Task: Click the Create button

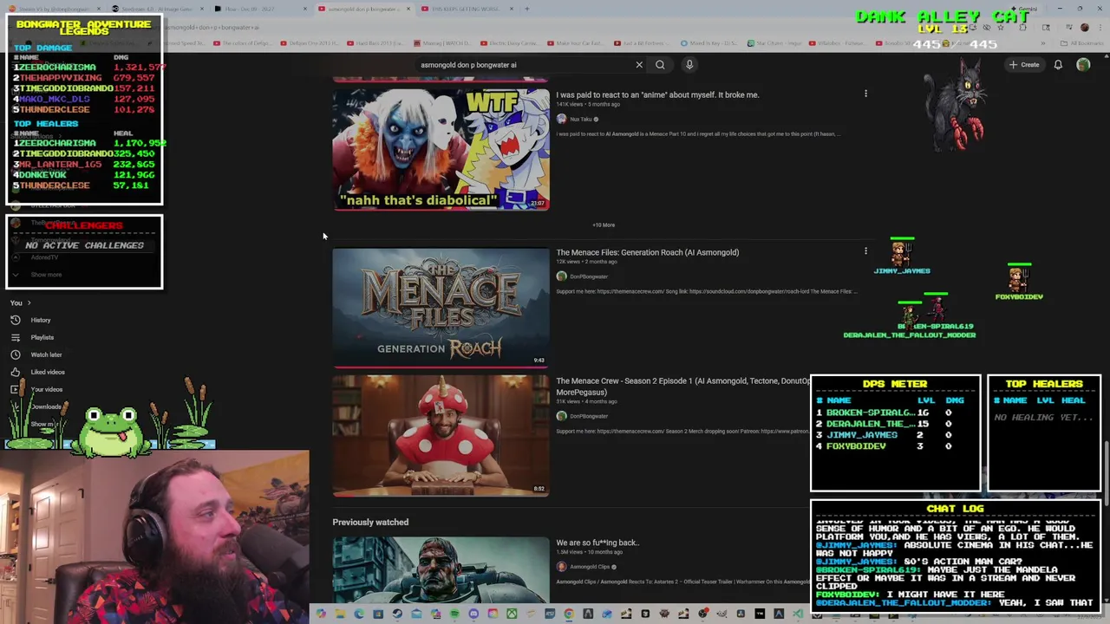Action: [1024, 64]
